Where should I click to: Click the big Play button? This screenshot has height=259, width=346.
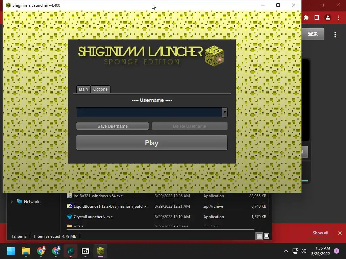(152, 143)
